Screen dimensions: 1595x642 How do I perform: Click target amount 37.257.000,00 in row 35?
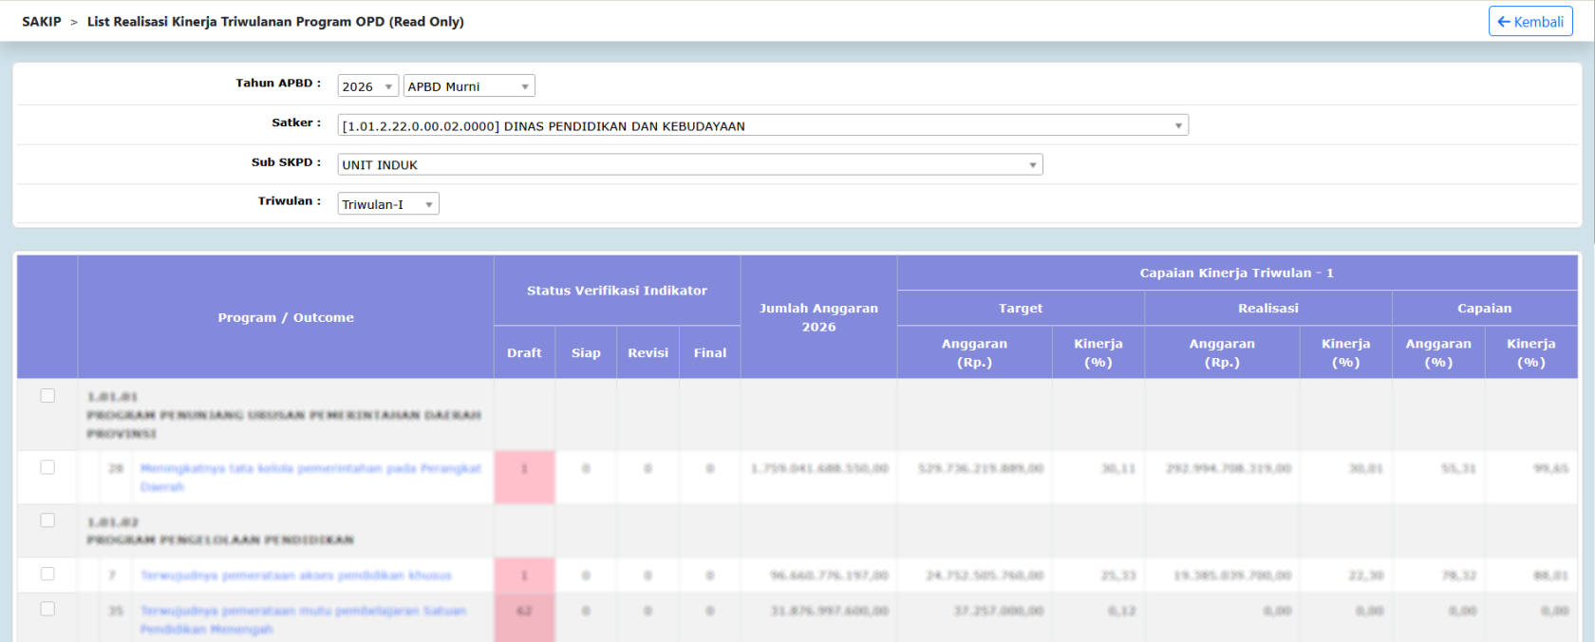point(999,611)
